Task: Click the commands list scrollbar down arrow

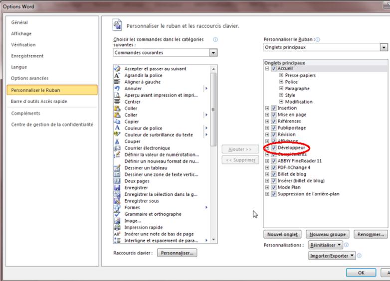Action: 214,240
